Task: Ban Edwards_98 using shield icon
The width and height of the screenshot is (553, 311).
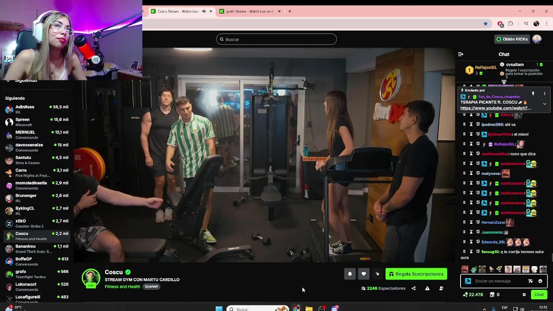Action: click(478, 242)
